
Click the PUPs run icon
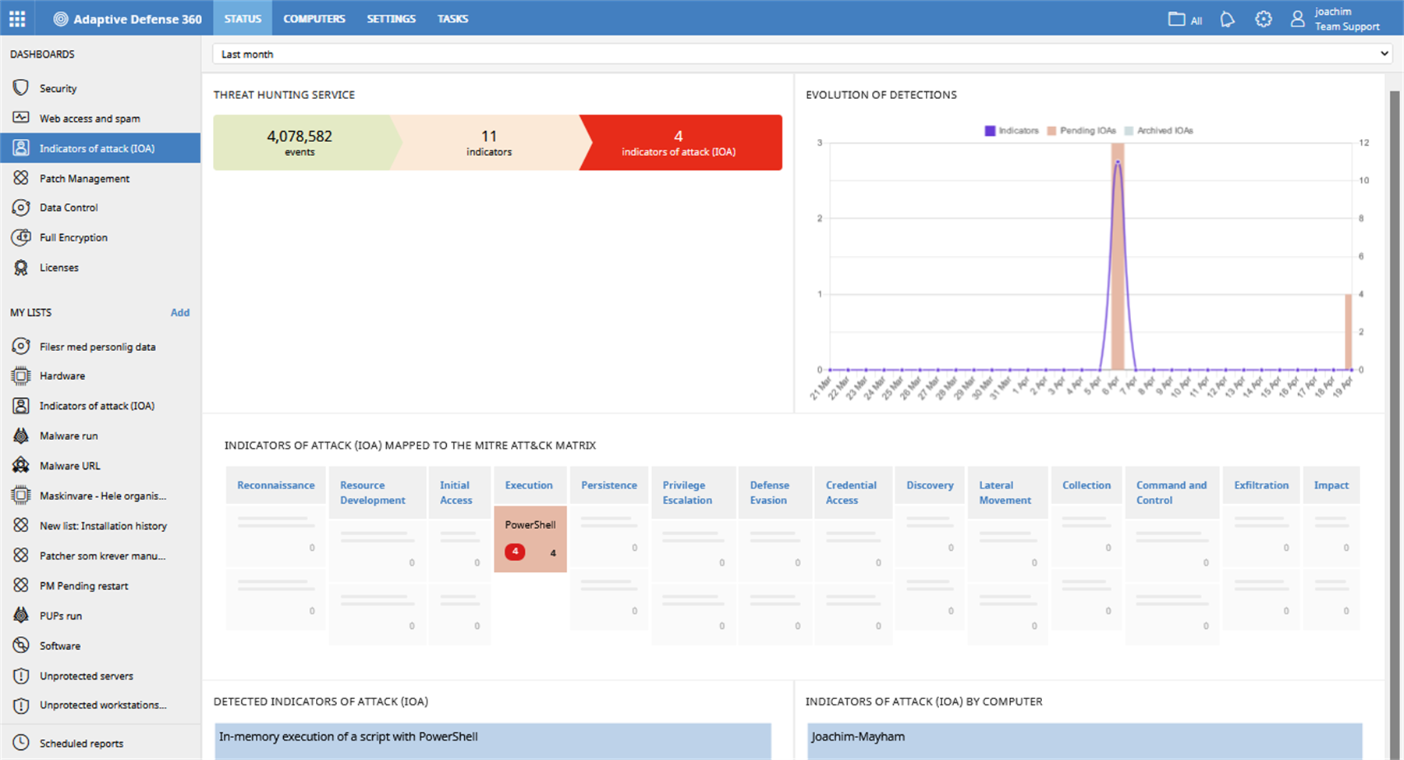[x=21, y=615]
